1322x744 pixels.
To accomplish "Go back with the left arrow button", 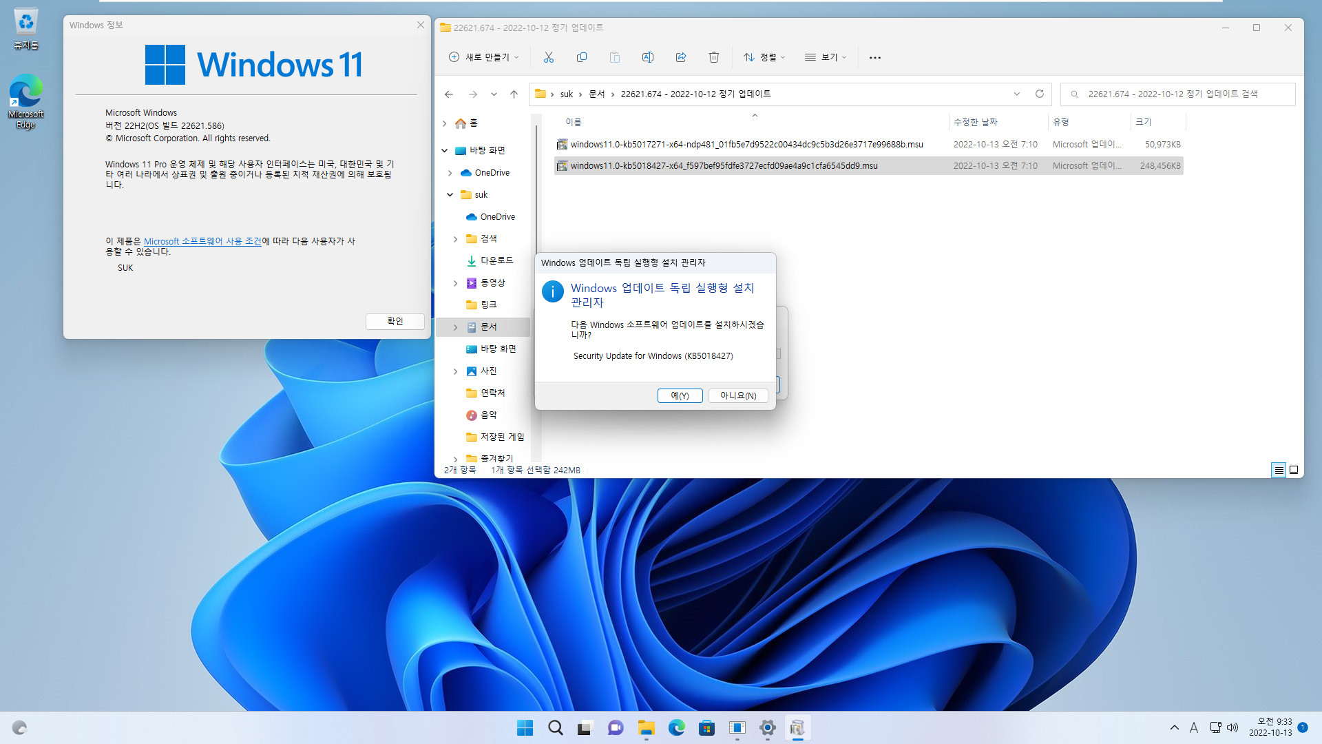I will tap(449, 94).
